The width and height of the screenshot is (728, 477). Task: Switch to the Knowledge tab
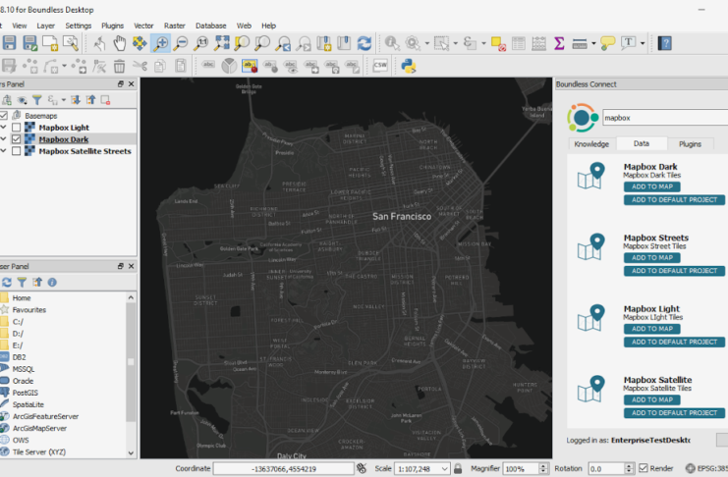(591, 144)
